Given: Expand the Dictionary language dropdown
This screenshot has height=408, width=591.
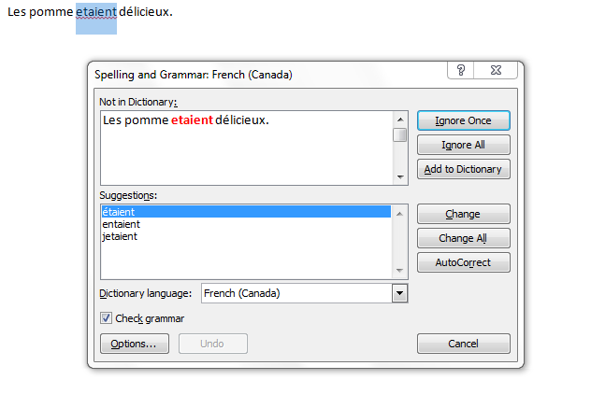Looking at the screenshot, I should [400, 293].
